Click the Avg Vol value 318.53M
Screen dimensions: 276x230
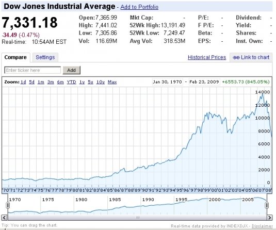174,41
